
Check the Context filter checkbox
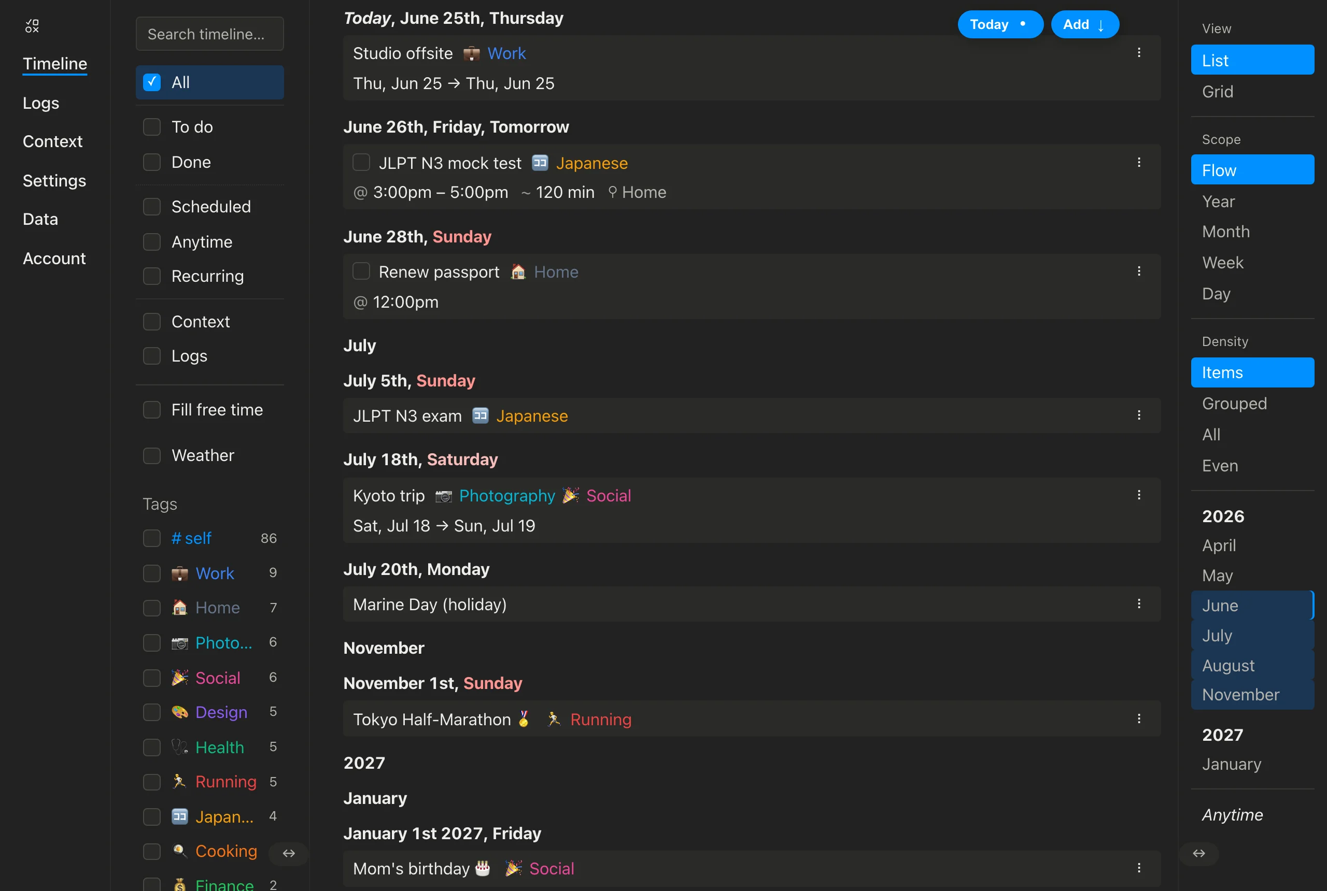pos(152,322)
